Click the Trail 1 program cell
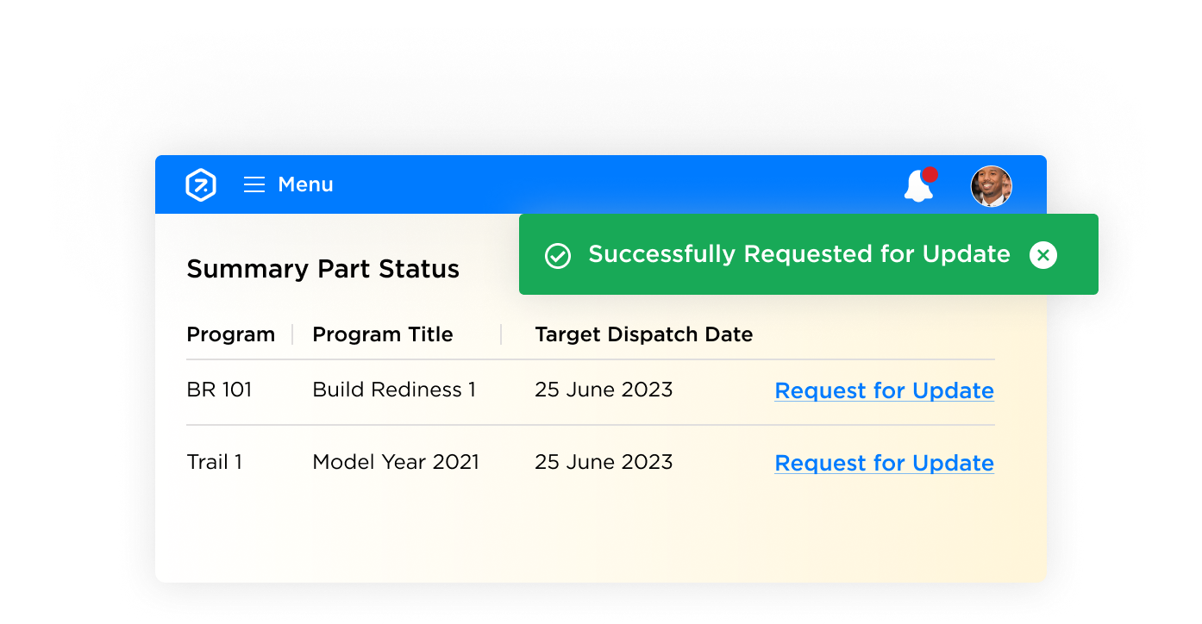The height and width of the screenshot is (624, 1202). 215,462
